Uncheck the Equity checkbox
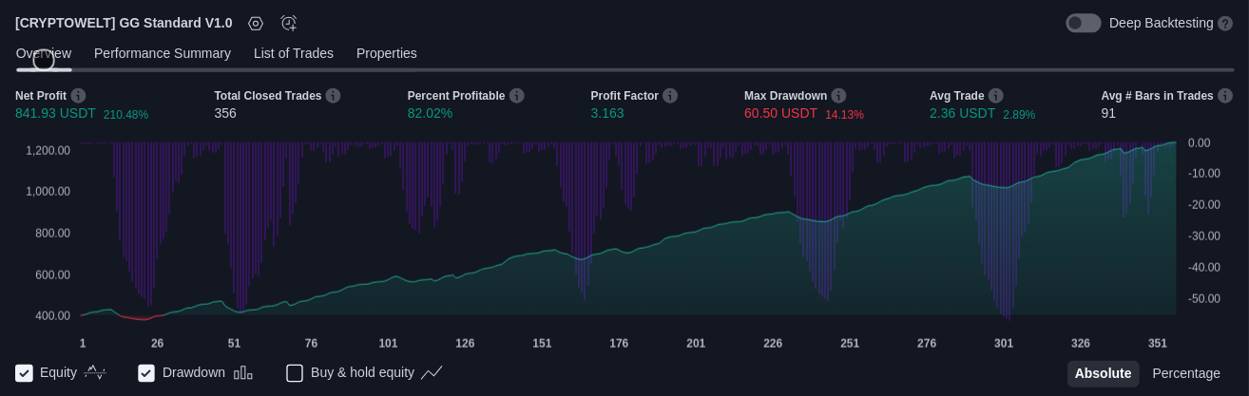 [x=25, y=373]
